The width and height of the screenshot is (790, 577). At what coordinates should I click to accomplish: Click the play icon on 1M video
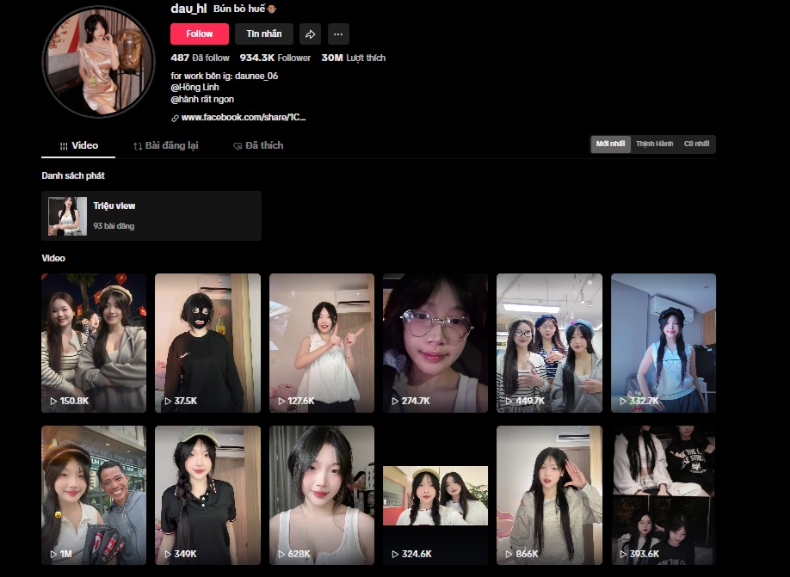pyautogui.click(x=53, y=555)
